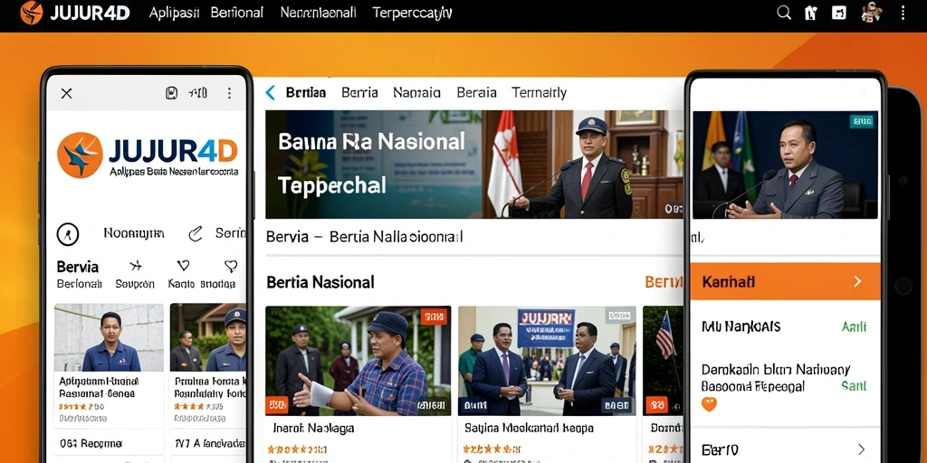
Task: Click the orange Berit link beside Bertia Nasional
Action: [x=664, y=282]
